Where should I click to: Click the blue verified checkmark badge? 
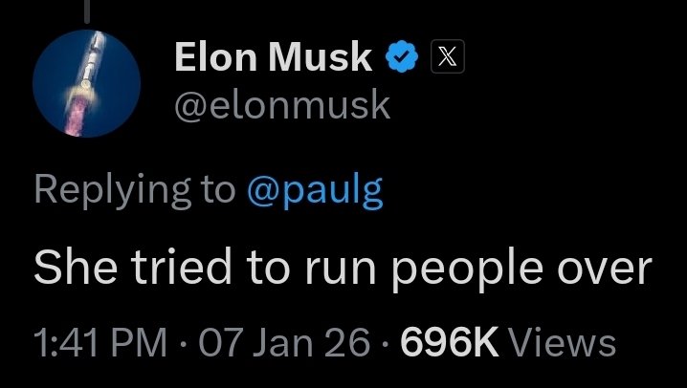[x=399, y=59]
